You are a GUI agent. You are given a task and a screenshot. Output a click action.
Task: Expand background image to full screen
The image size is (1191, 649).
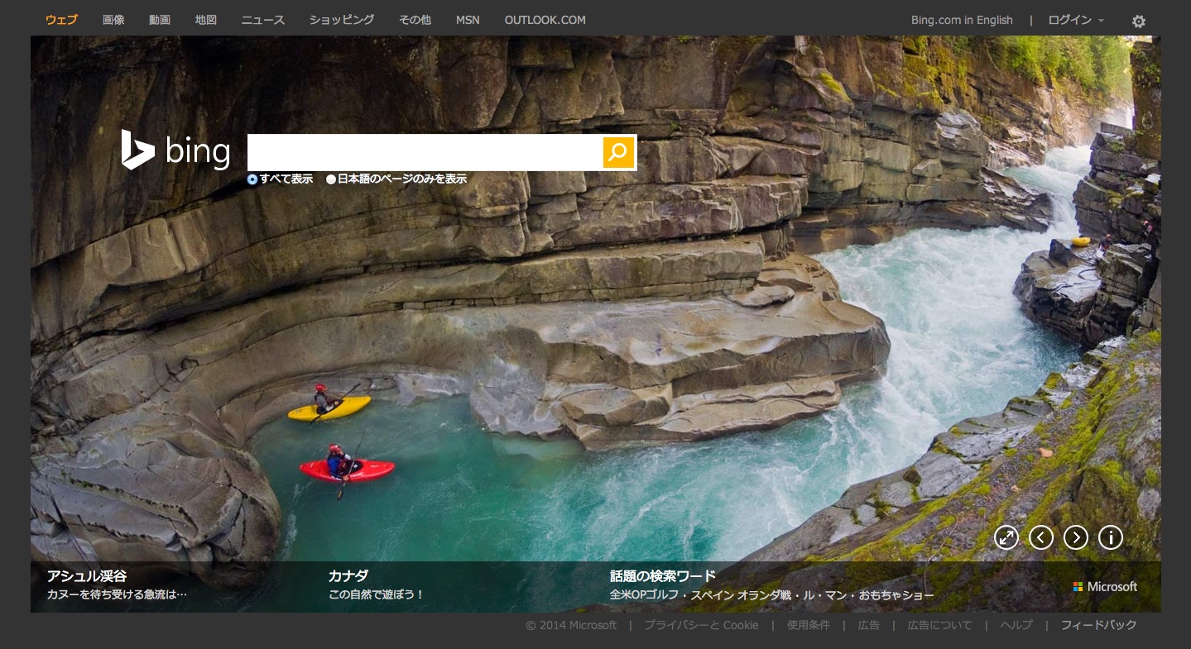pyautogui.click(x=1006, y=537)
